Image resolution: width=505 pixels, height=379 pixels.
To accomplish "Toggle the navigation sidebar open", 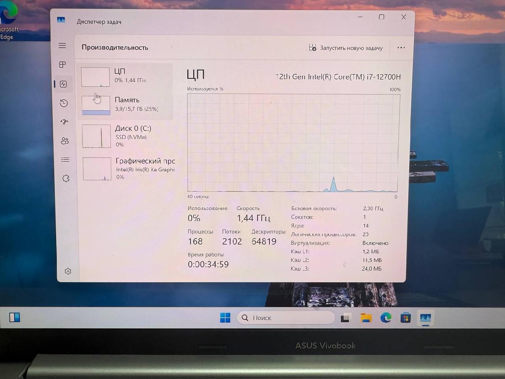I will (62, 45).
